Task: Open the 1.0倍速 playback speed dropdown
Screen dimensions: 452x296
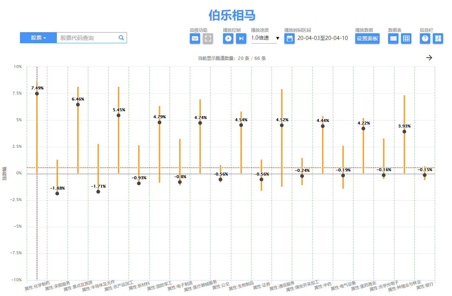Action: tap(265, 38)
